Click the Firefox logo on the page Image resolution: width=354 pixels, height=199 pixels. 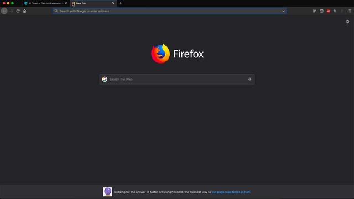point(160,54)
